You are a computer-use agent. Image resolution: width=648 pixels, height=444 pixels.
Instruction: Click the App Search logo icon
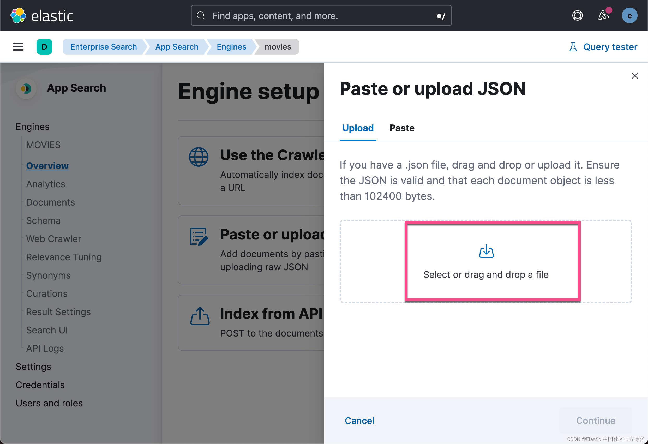coord(26,89)
